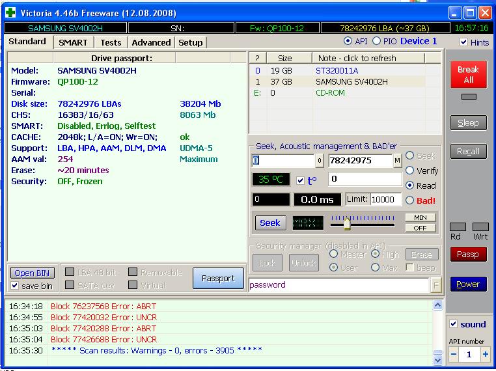Click the Device 1 label
496x371 pixels.
pos(419,41)
